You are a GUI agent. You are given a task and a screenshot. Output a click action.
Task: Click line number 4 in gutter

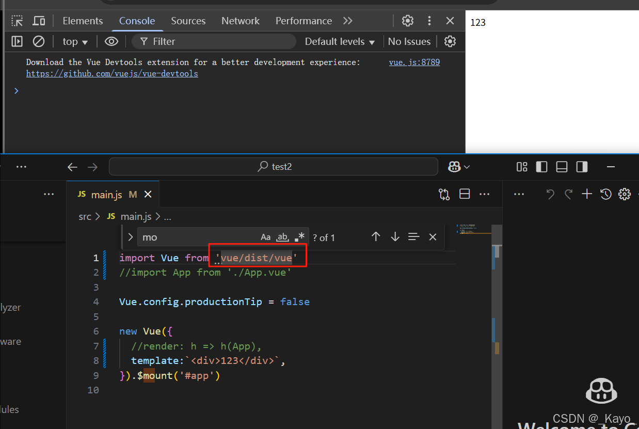click(96, 302)
